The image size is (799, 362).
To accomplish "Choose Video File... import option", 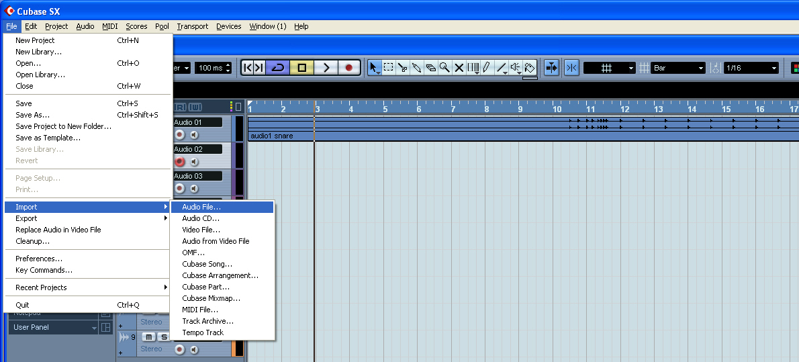I will point(222,230).
